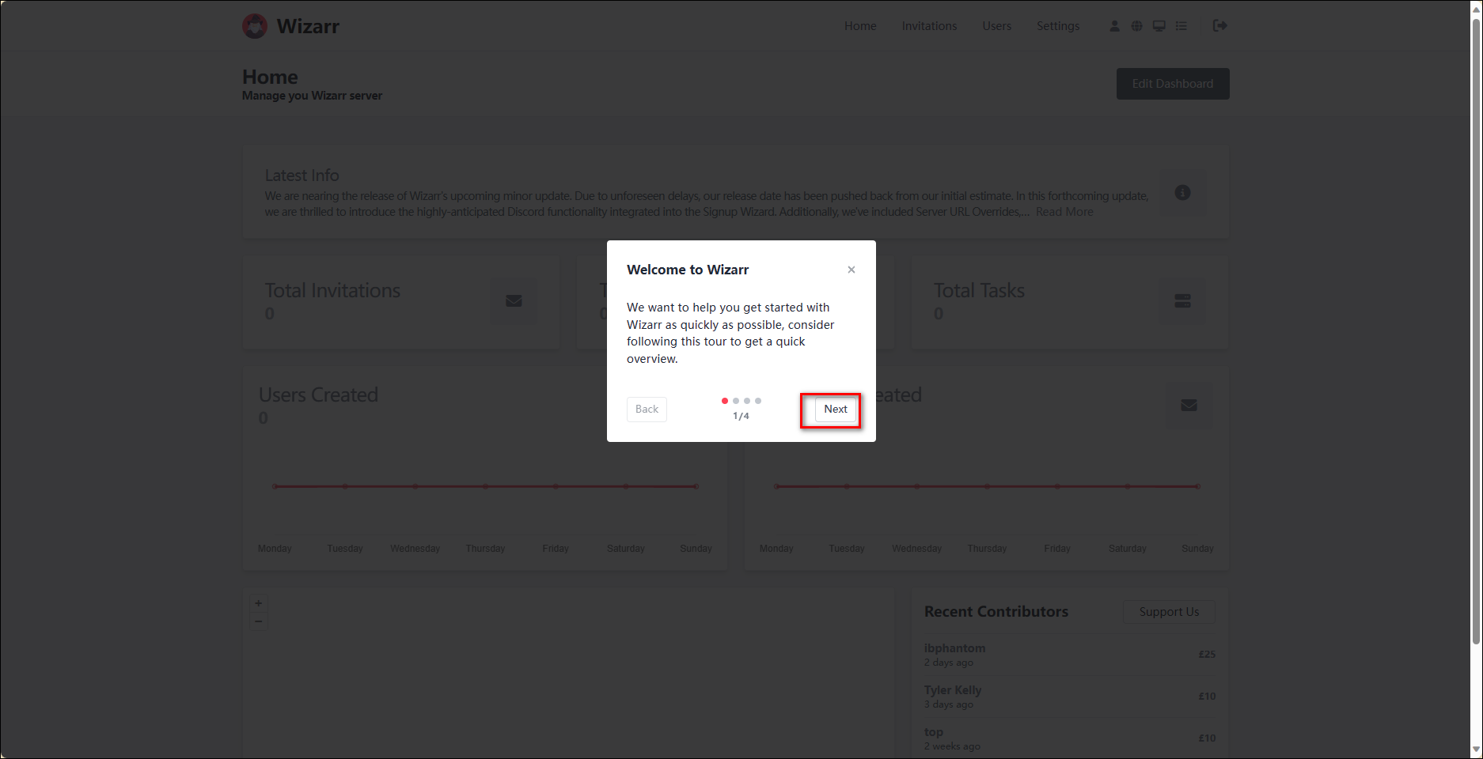Screen dimensions: 1483x759
Task: Click the monitor theme icon in navbar
Action: tap(1159, 26)
